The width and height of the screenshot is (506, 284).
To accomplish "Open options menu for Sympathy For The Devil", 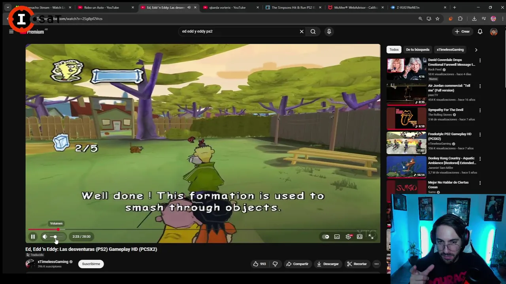I will [x=480, y=110].
